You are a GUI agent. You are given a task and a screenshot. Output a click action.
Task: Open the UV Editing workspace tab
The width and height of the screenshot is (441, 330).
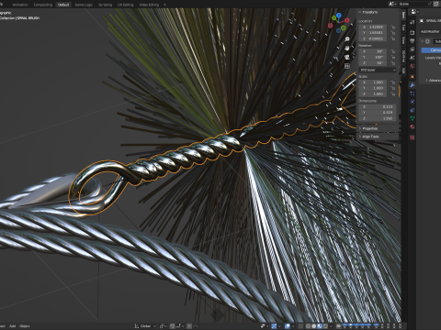click(125, 5)
